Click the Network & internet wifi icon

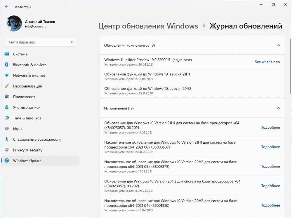click(7, 75)
